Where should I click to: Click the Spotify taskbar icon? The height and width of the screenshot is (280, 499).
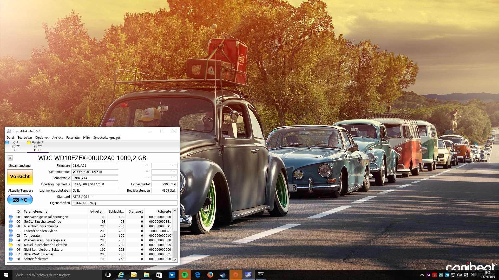click(x=185, y=275)
